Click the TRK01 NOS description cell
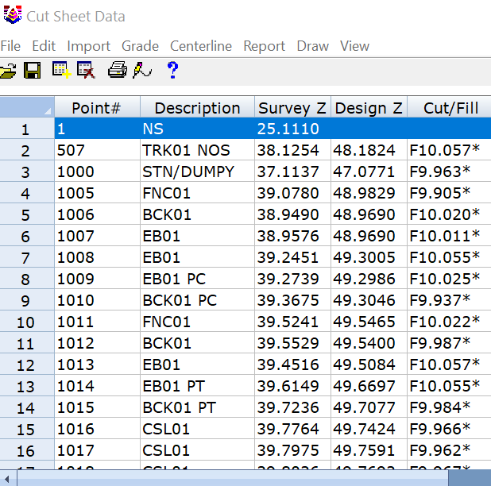 [x=197, y=150]
